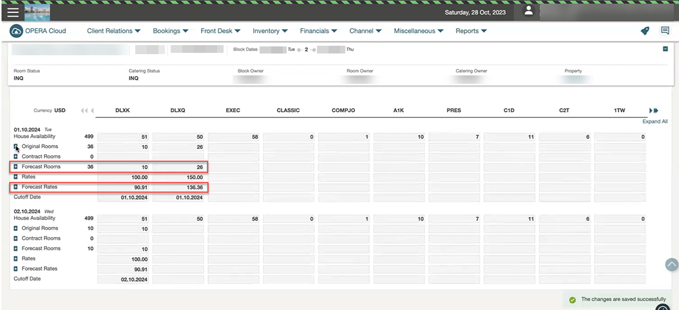Click the green success checkmark icon

(x=573, y=300)
